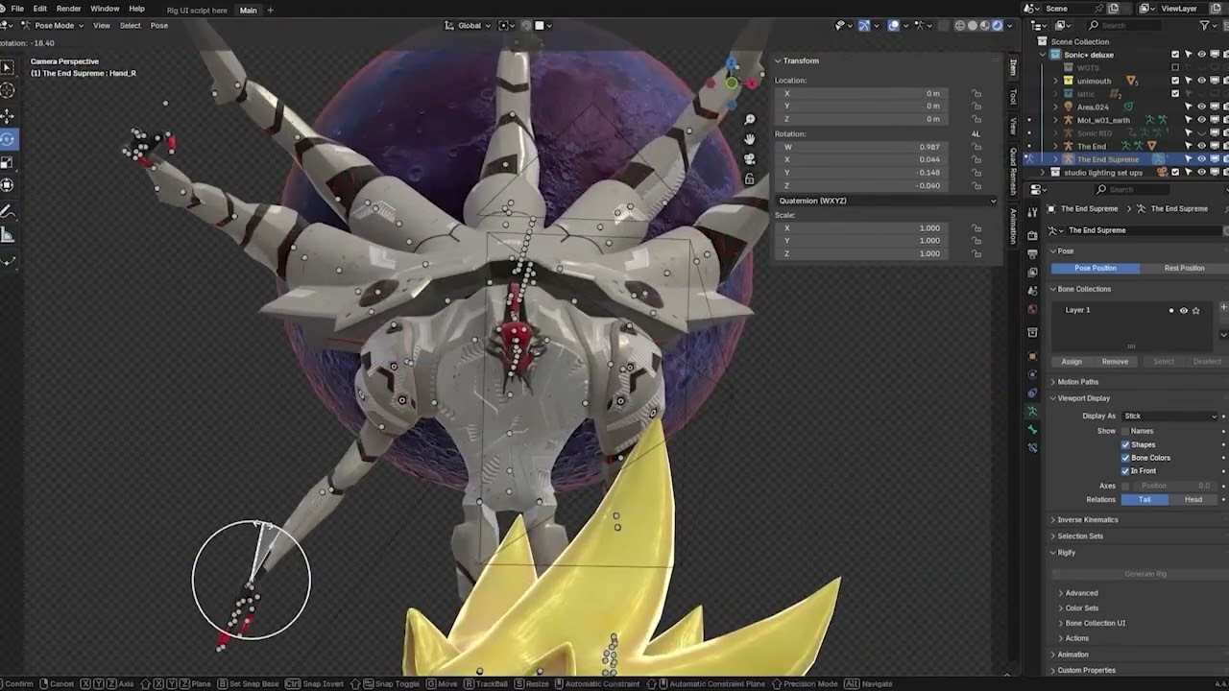This screenshot has height=691, width=1229.
Task: Add a bone collection with plus button
Action: tap(1223, 307)
